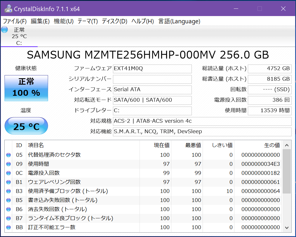Viewport: 296px width, 237px height.
Task: Click the status dot in row 0C
Action: (8, 173)
